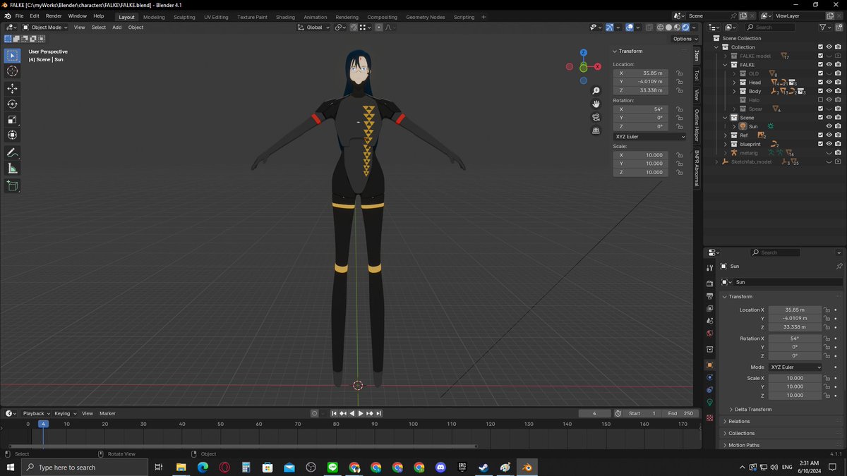Collapse the FALKE collection

pyautogui.click(x=725, y=65)
